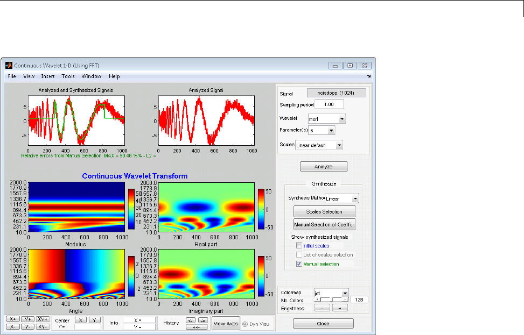Click the brightness plus button
This screenshot has width=524, height=335.
click(339, 308)
